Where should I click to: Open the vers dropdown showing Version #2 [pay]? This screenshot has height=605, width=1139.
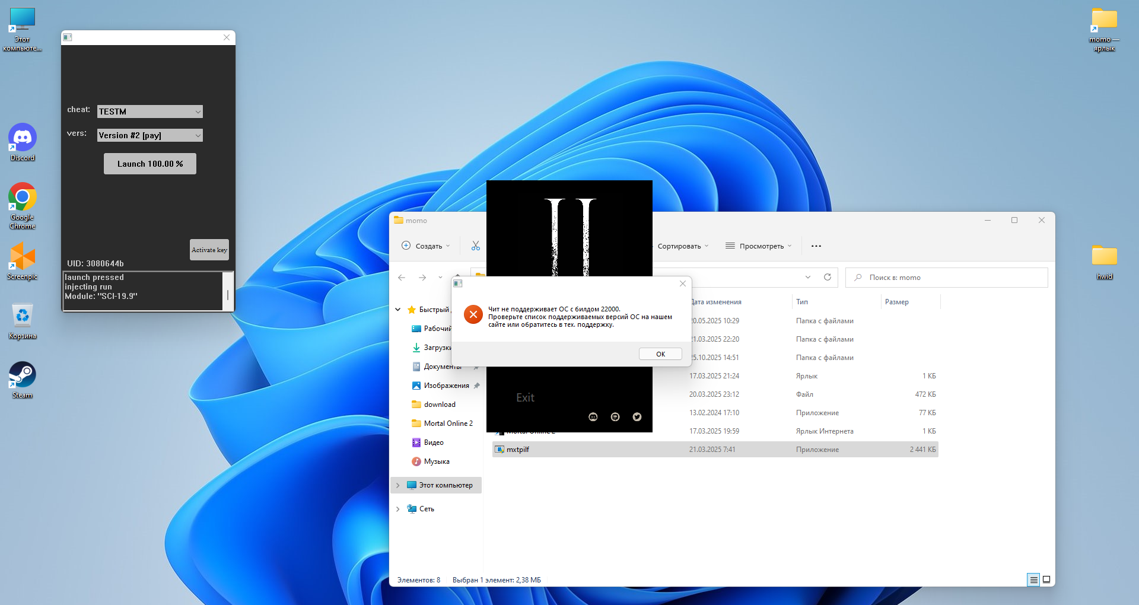pyautogui.click(x=150, y=135)
